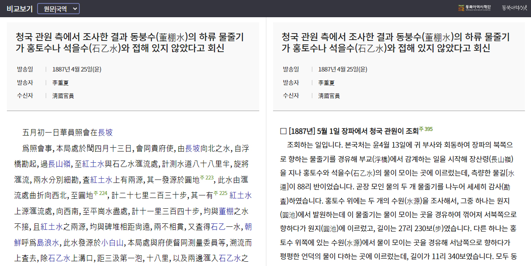
Task: Click the right panel document title heading
Action: (x=396, y=43)
